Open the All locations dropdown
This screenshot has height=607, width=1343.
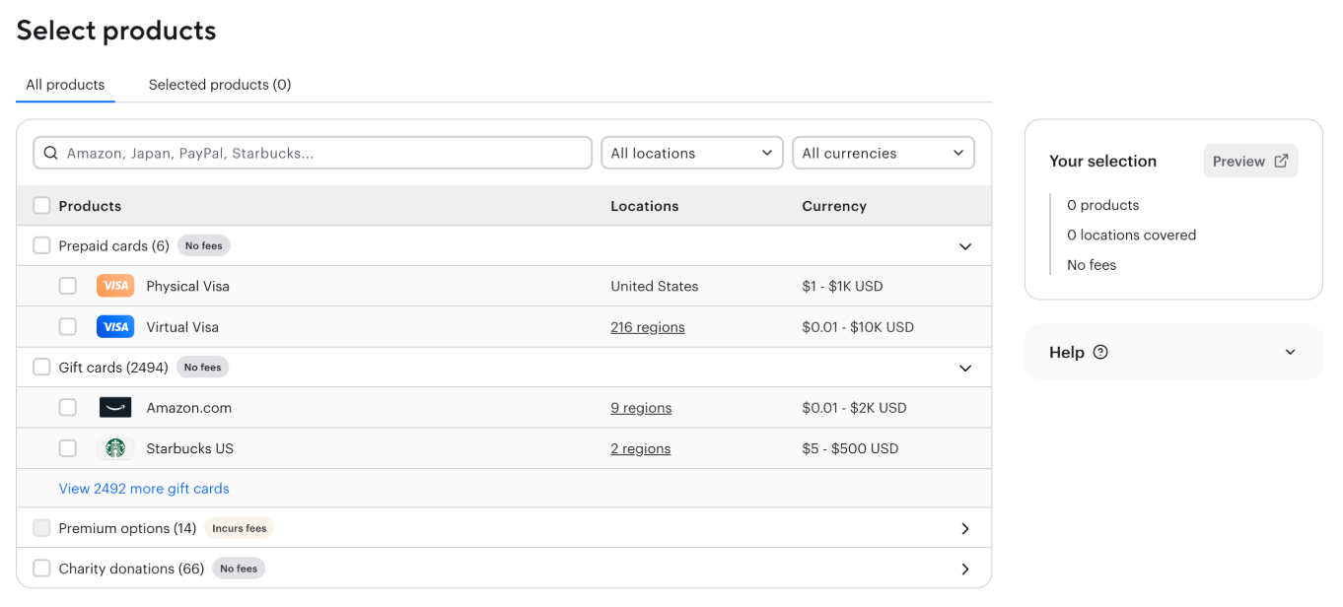pyautogui.click(x=691, y=154)
